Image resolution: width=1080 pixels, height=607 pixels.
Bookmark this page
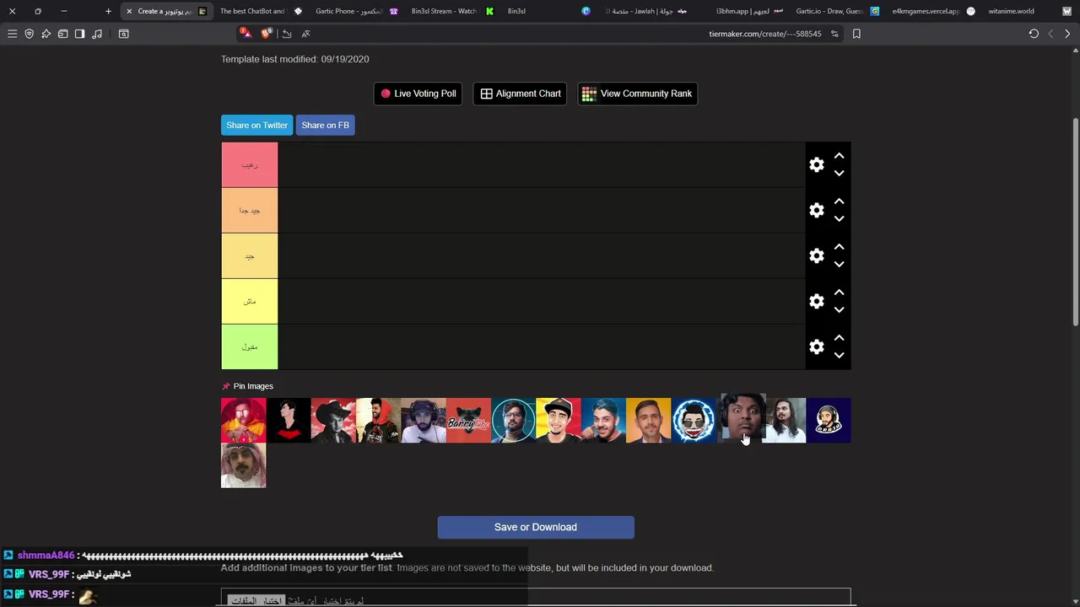pos(856,34)
